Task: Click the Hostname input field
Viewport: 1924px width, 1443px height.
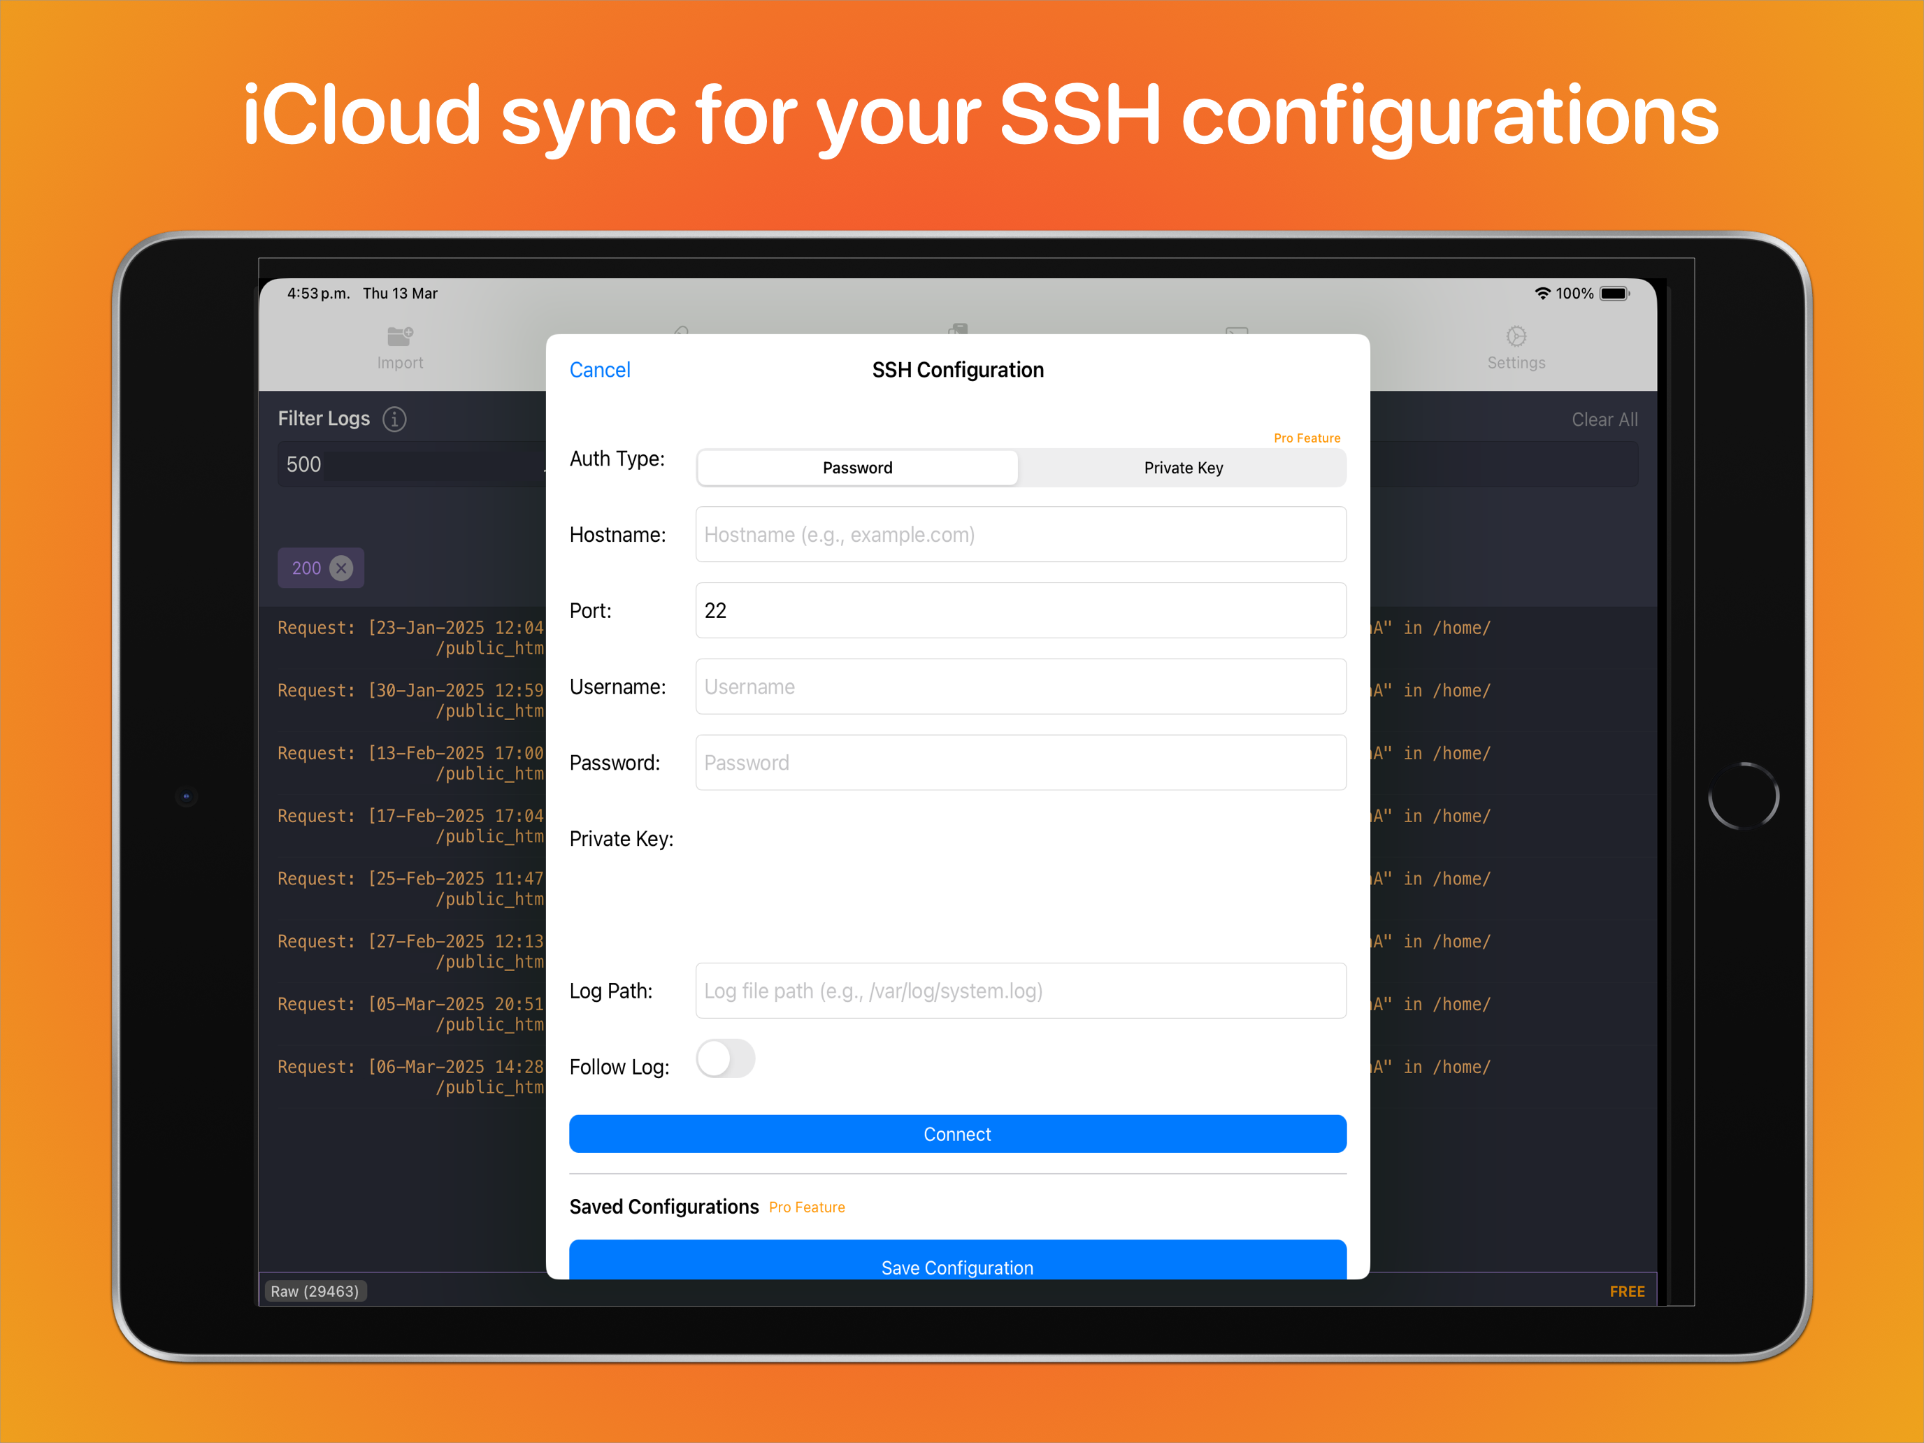Action: click(x=1021, y=534)
